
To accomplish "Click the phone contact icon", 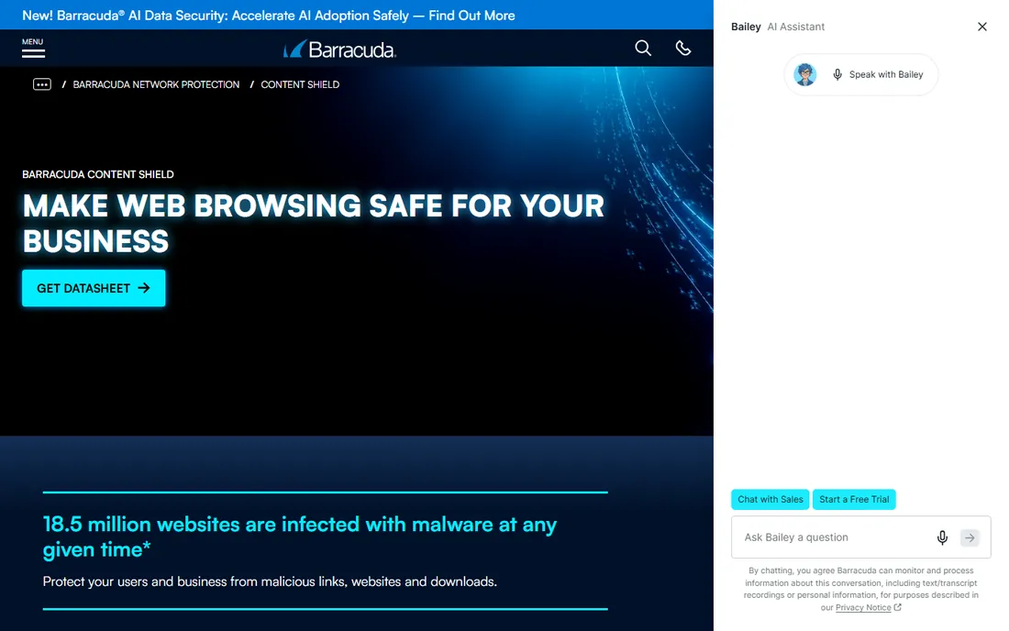I will [682, 49].
